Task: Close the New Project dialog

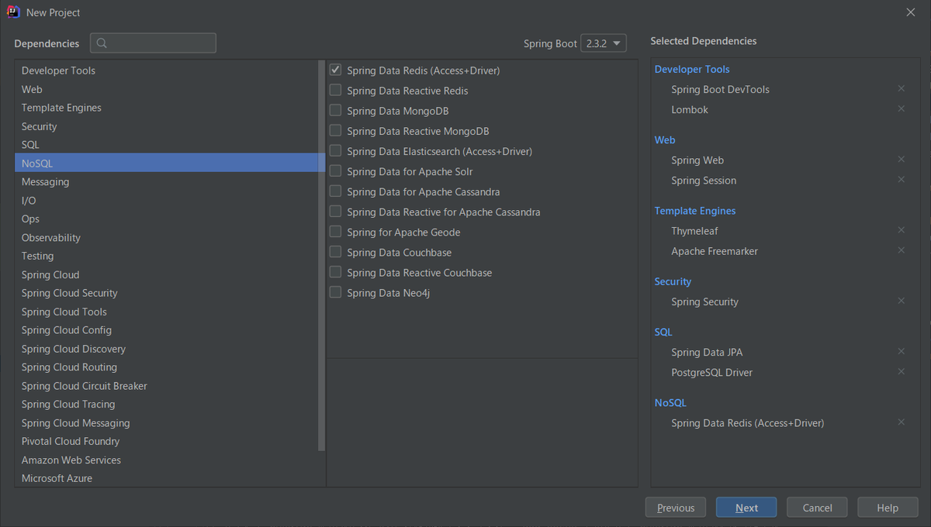Action: click(910, 12)
